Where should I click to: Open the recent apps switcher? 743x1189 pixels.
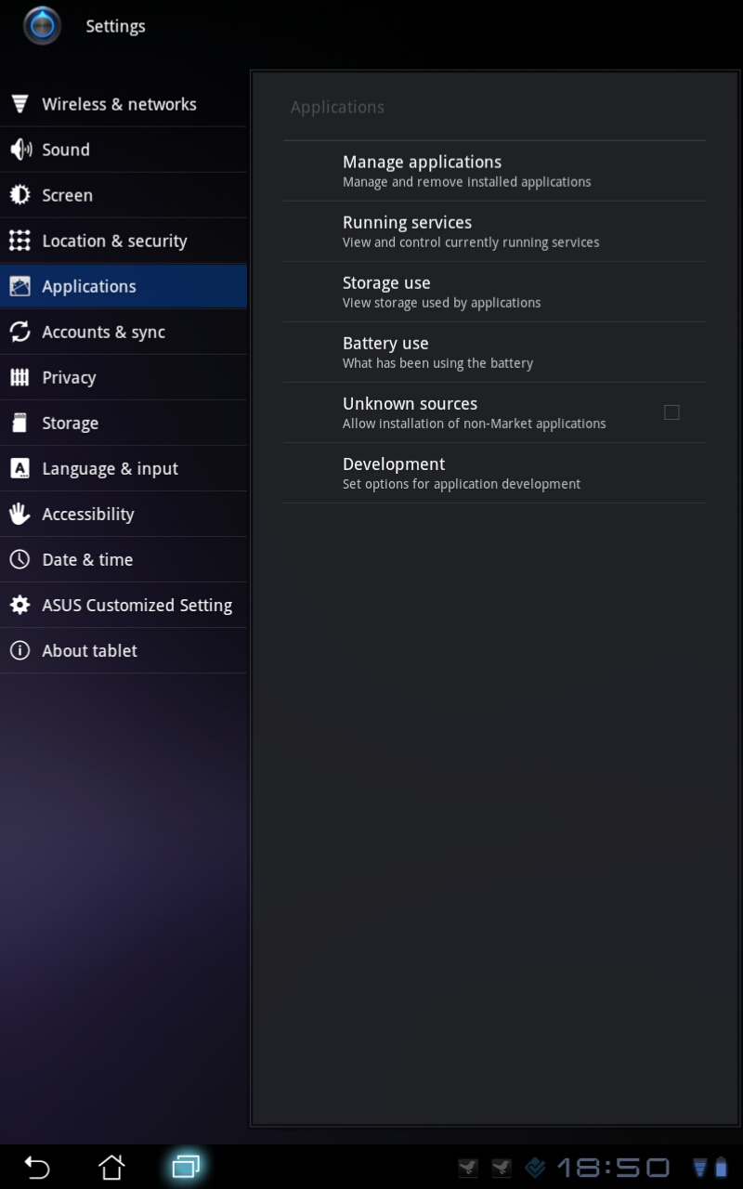(186, 1167)
